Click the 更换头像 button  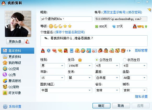(15, 42)
